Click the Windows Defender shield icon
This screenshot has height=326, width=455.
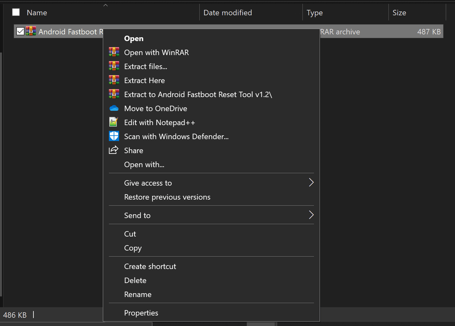[x=114, y=136]
